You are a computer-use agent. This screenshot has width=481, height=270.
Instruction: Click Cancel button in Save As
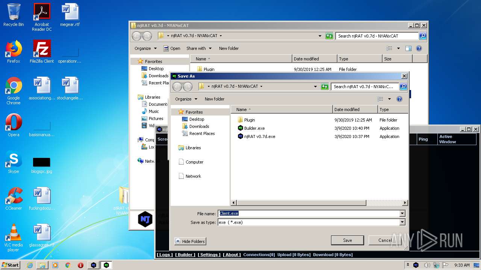pos(385,240)
